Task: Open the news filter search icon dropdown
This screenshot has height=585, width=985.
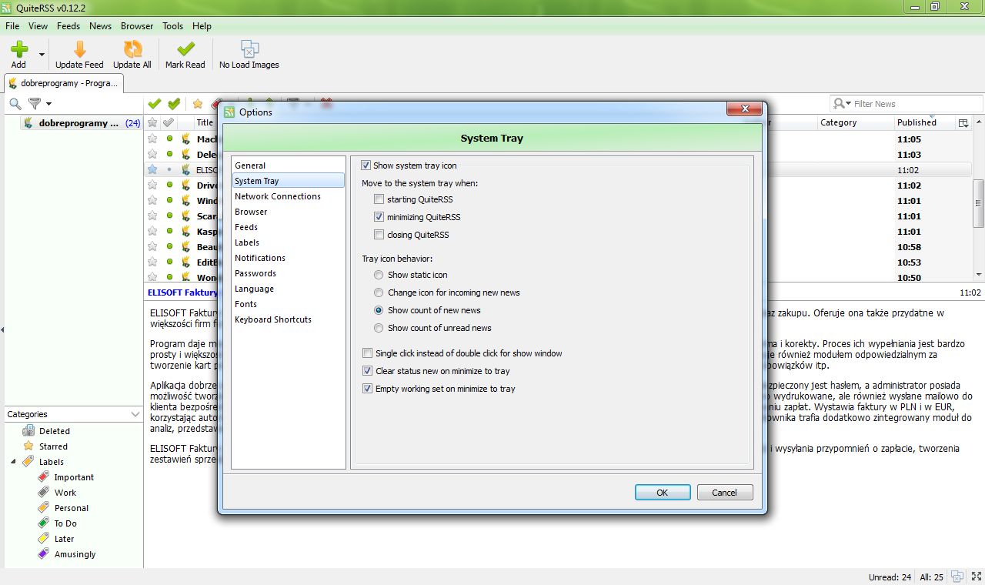Action: (x=842, y=104)
